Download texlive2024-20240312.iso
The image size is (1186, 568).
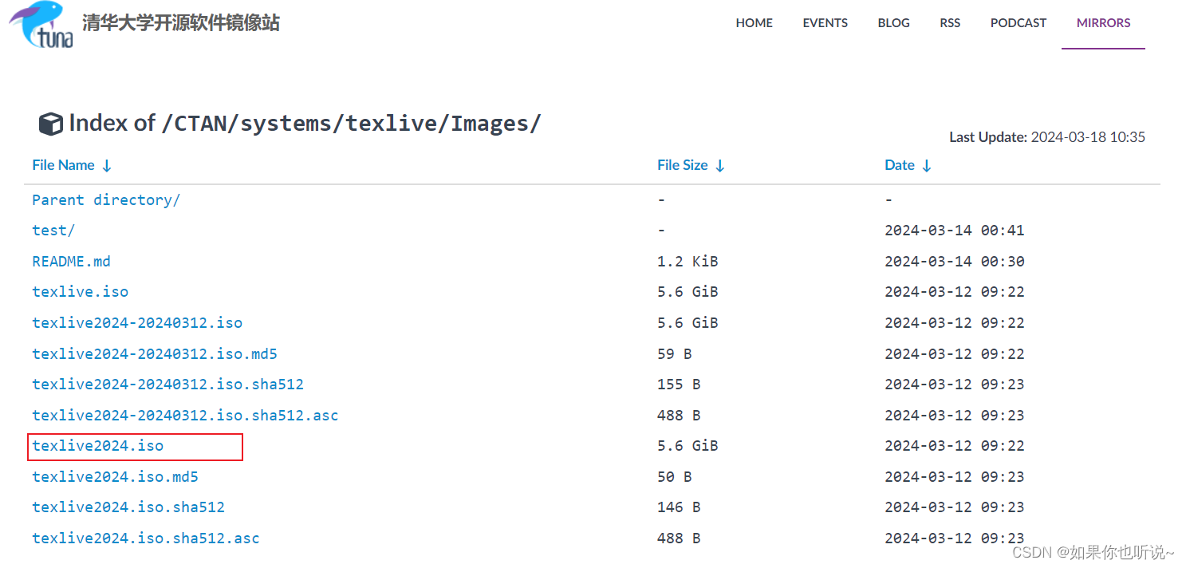[x=136, y=322]
